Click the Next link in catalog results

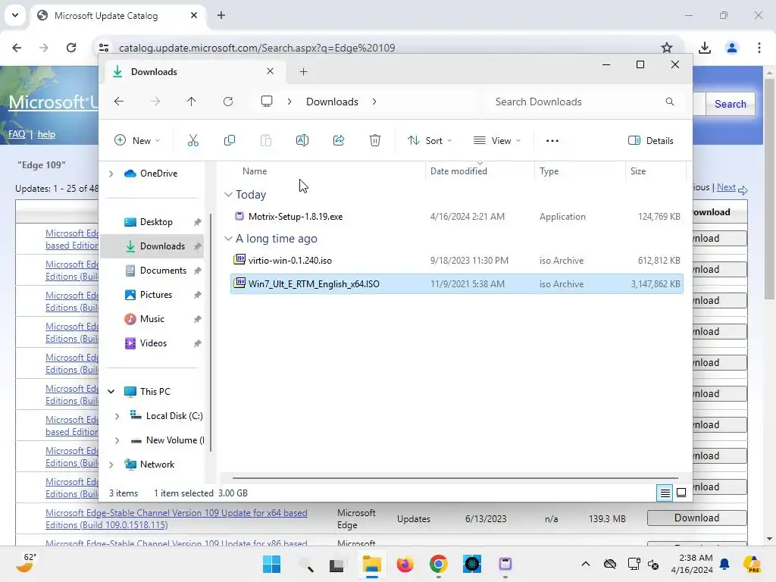click(x=726, y=187)
